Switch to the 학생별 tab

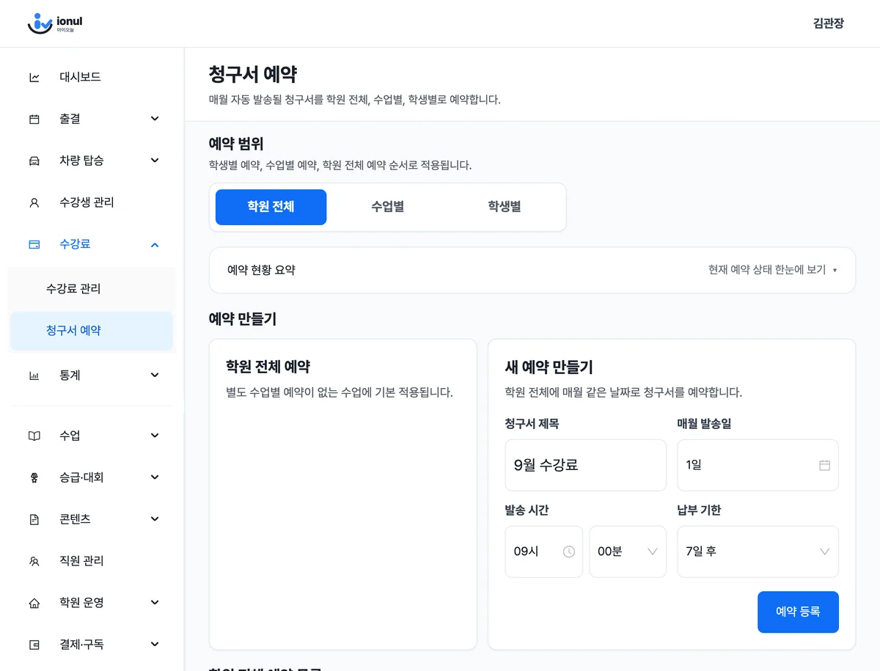[x=505, y=207]
